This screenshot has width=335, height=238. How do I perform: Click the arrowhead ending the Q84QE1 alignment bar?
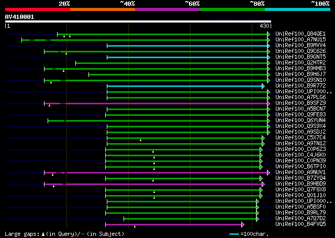(x=269, y=34)
